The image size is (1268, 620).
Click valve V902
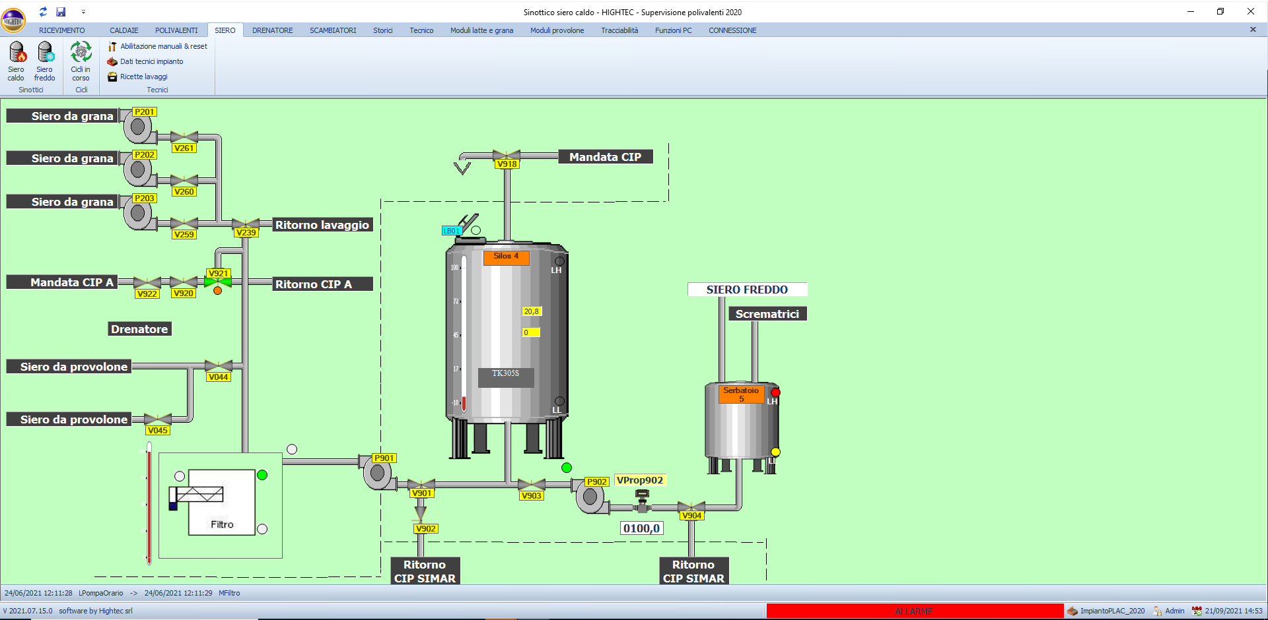(421, 513)
